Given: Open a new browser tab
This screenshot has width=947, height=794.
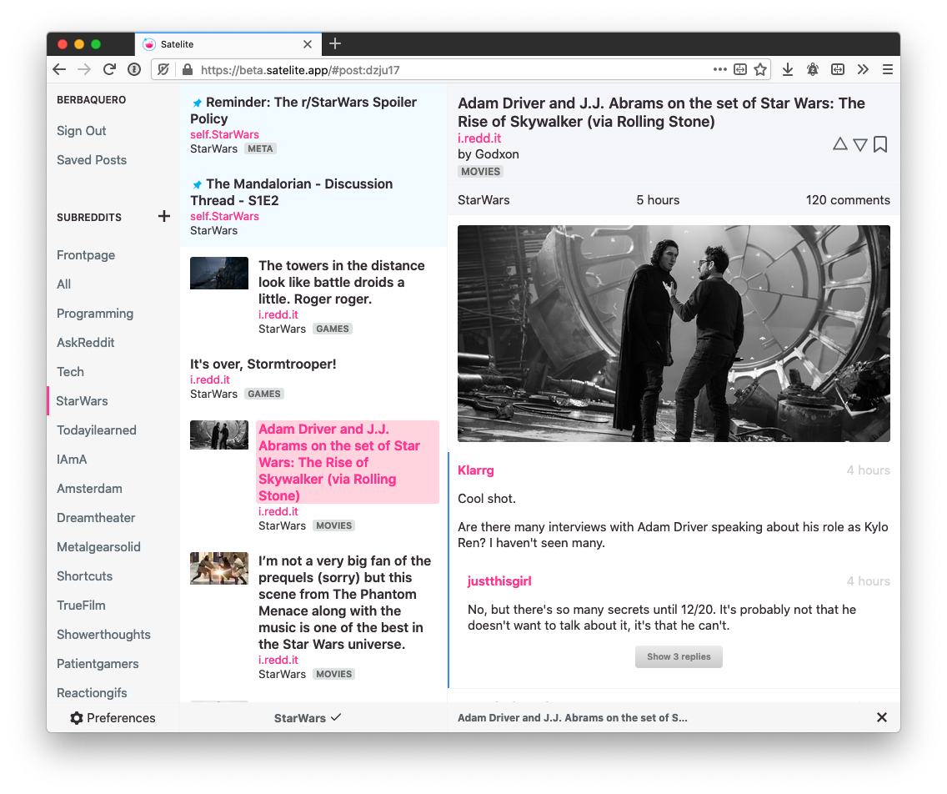Looking at the screenshot, I should click(x=335, y=43).
